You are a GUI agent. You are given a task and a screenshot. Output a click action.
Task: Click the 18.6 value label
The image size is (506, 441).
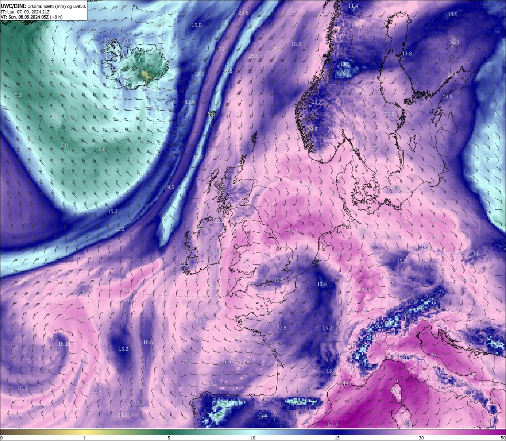(148, 342)
